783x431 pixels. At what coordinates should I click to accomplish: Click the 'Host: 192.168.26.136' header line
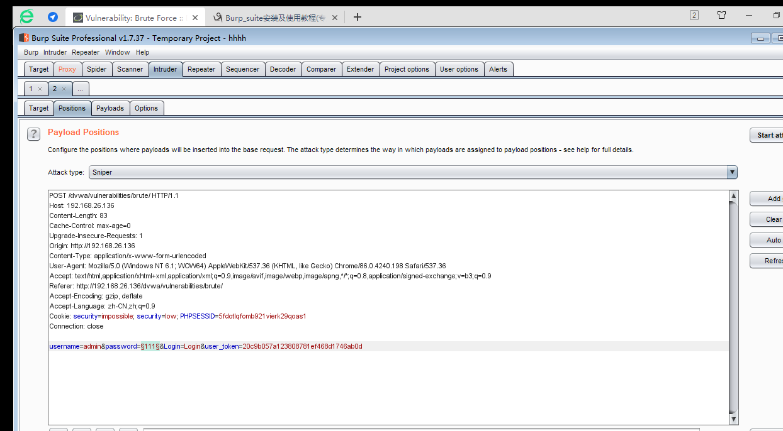pos(82,205)
